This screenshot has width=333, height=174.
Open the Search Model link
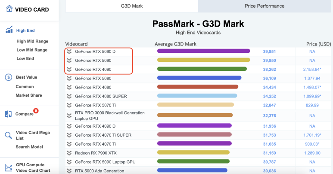pyautogui.click(x=29, y=147)
